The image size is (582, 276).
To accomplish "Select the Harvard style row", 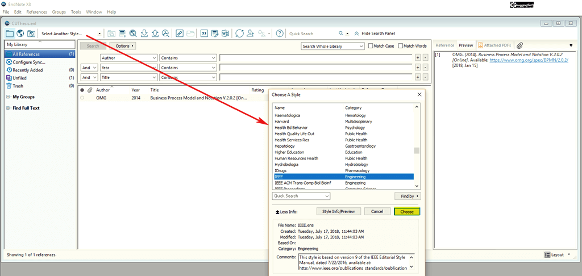I will click(x=344, y=122).
